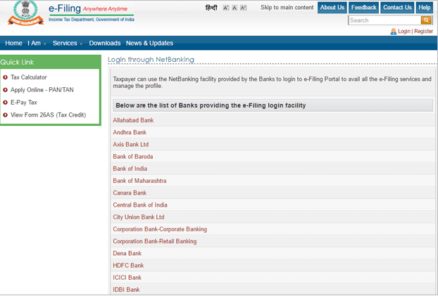Select Allahabad Bank from the list
This screenshot has width=438, height=296.
coord(133,120)
